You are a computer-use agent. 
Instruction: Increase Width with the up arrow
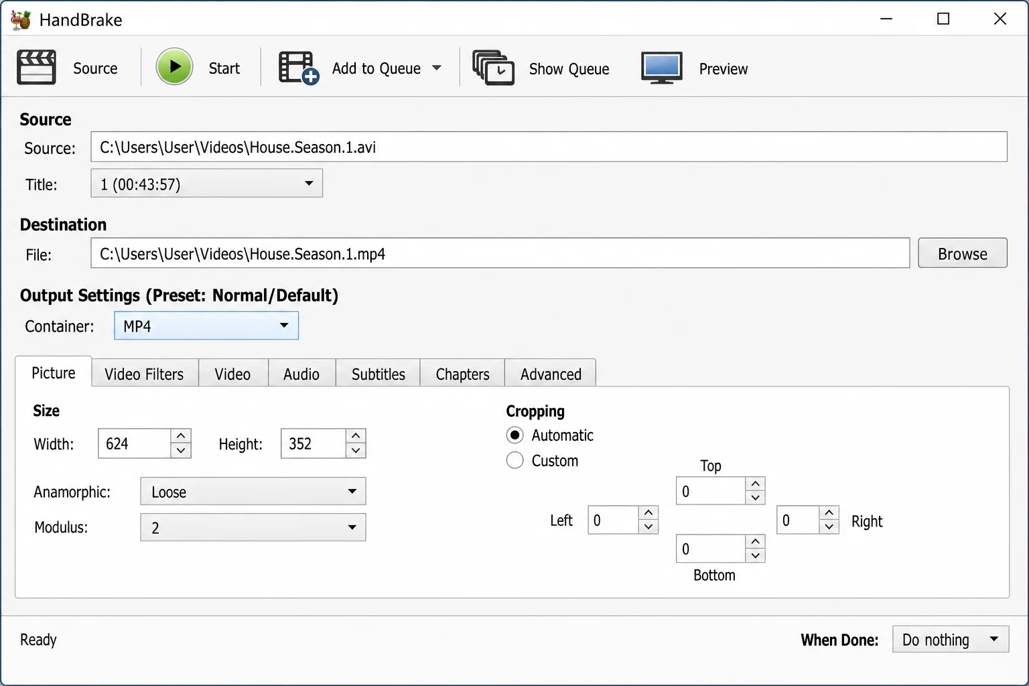click(x=181, y=436)
